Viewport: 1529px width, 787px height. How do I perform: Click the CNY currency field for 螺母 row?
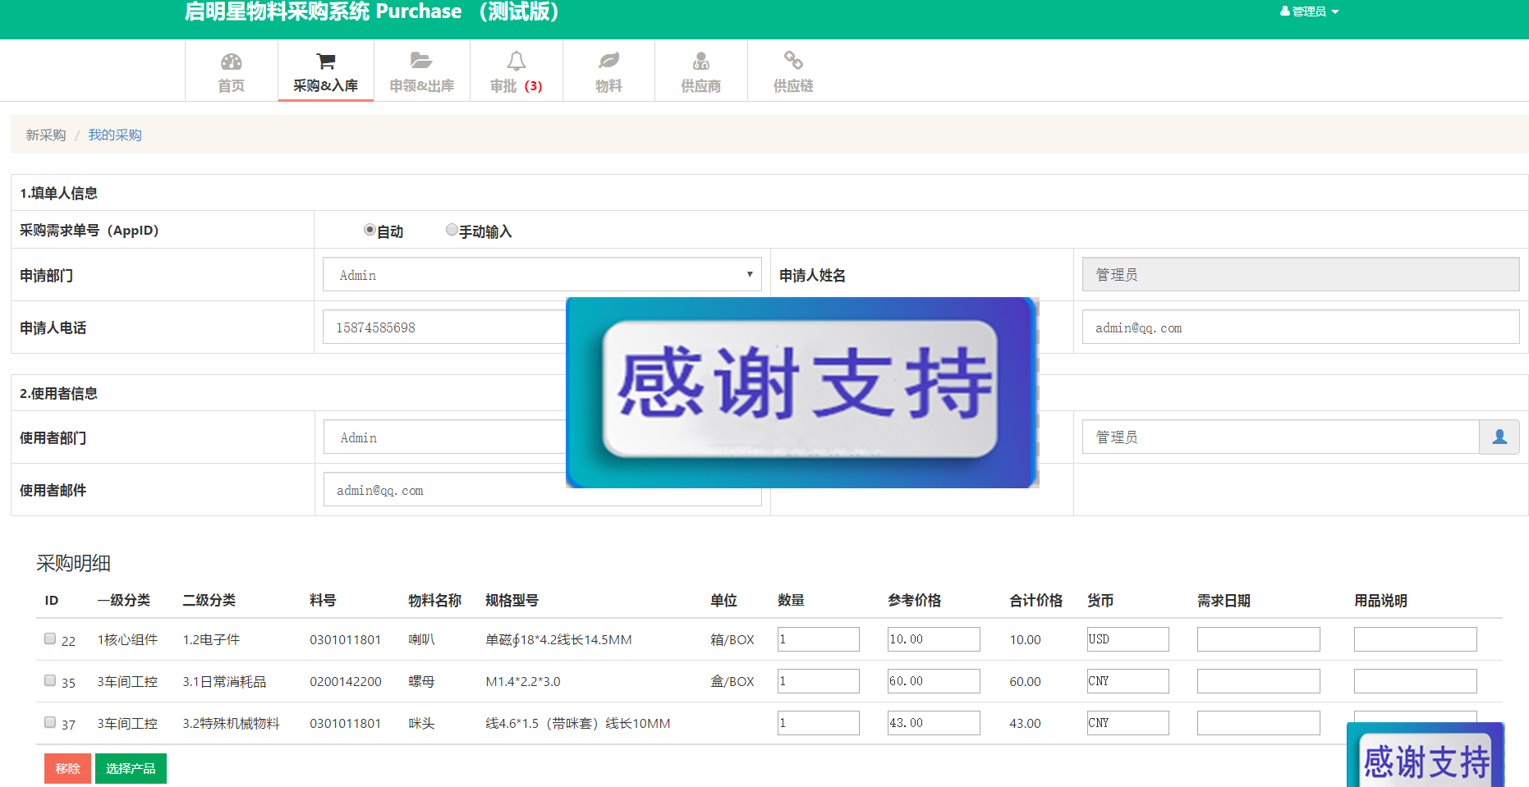[x=1128, y=681]
